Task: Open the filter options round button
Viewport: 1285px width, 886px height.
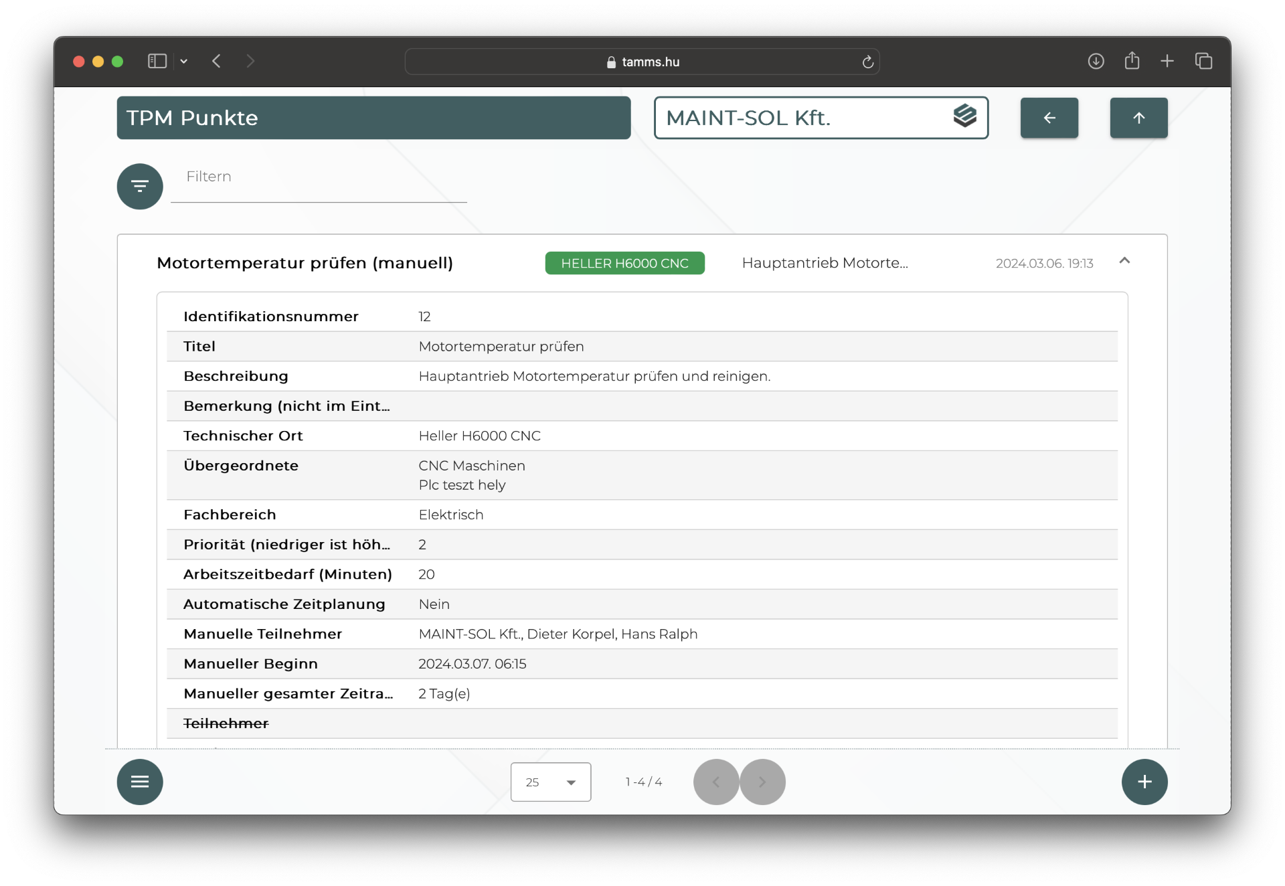Action: (x=140, y=186)
